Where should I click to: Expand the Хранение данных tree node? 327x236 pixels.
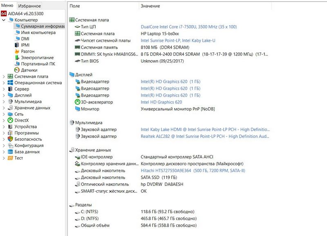4,108
